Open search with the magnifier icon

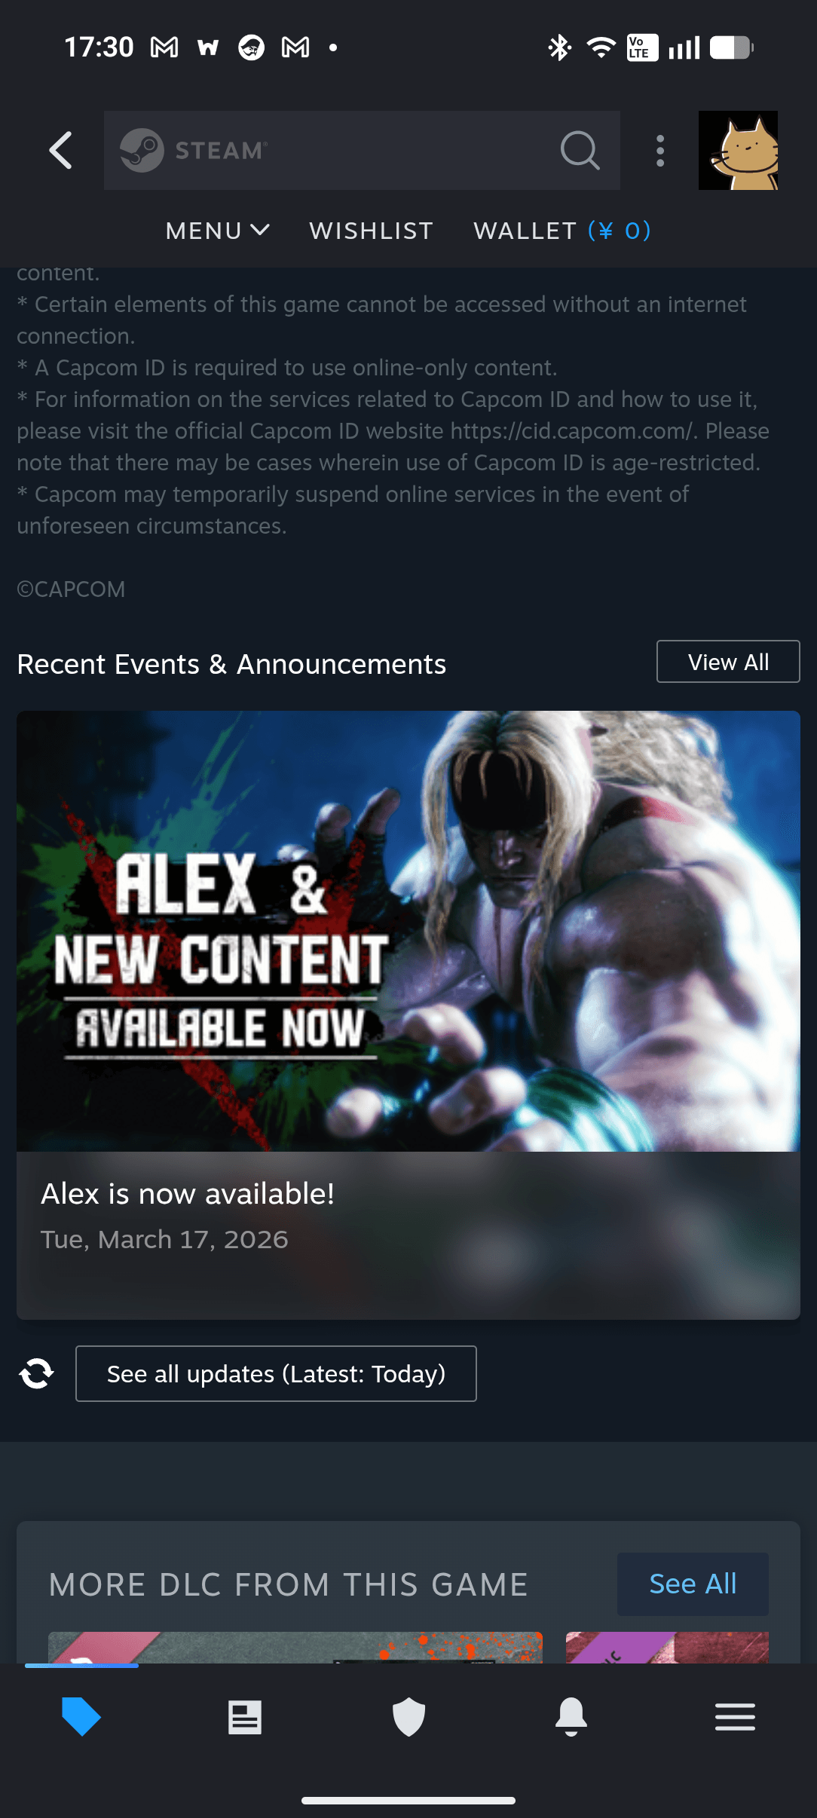tap(580, 151)
